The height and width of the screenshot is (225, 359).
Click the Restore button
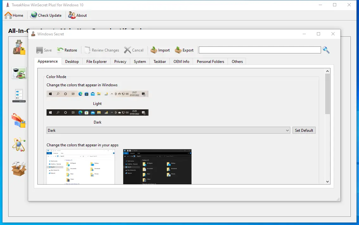(x=67, y=50)
